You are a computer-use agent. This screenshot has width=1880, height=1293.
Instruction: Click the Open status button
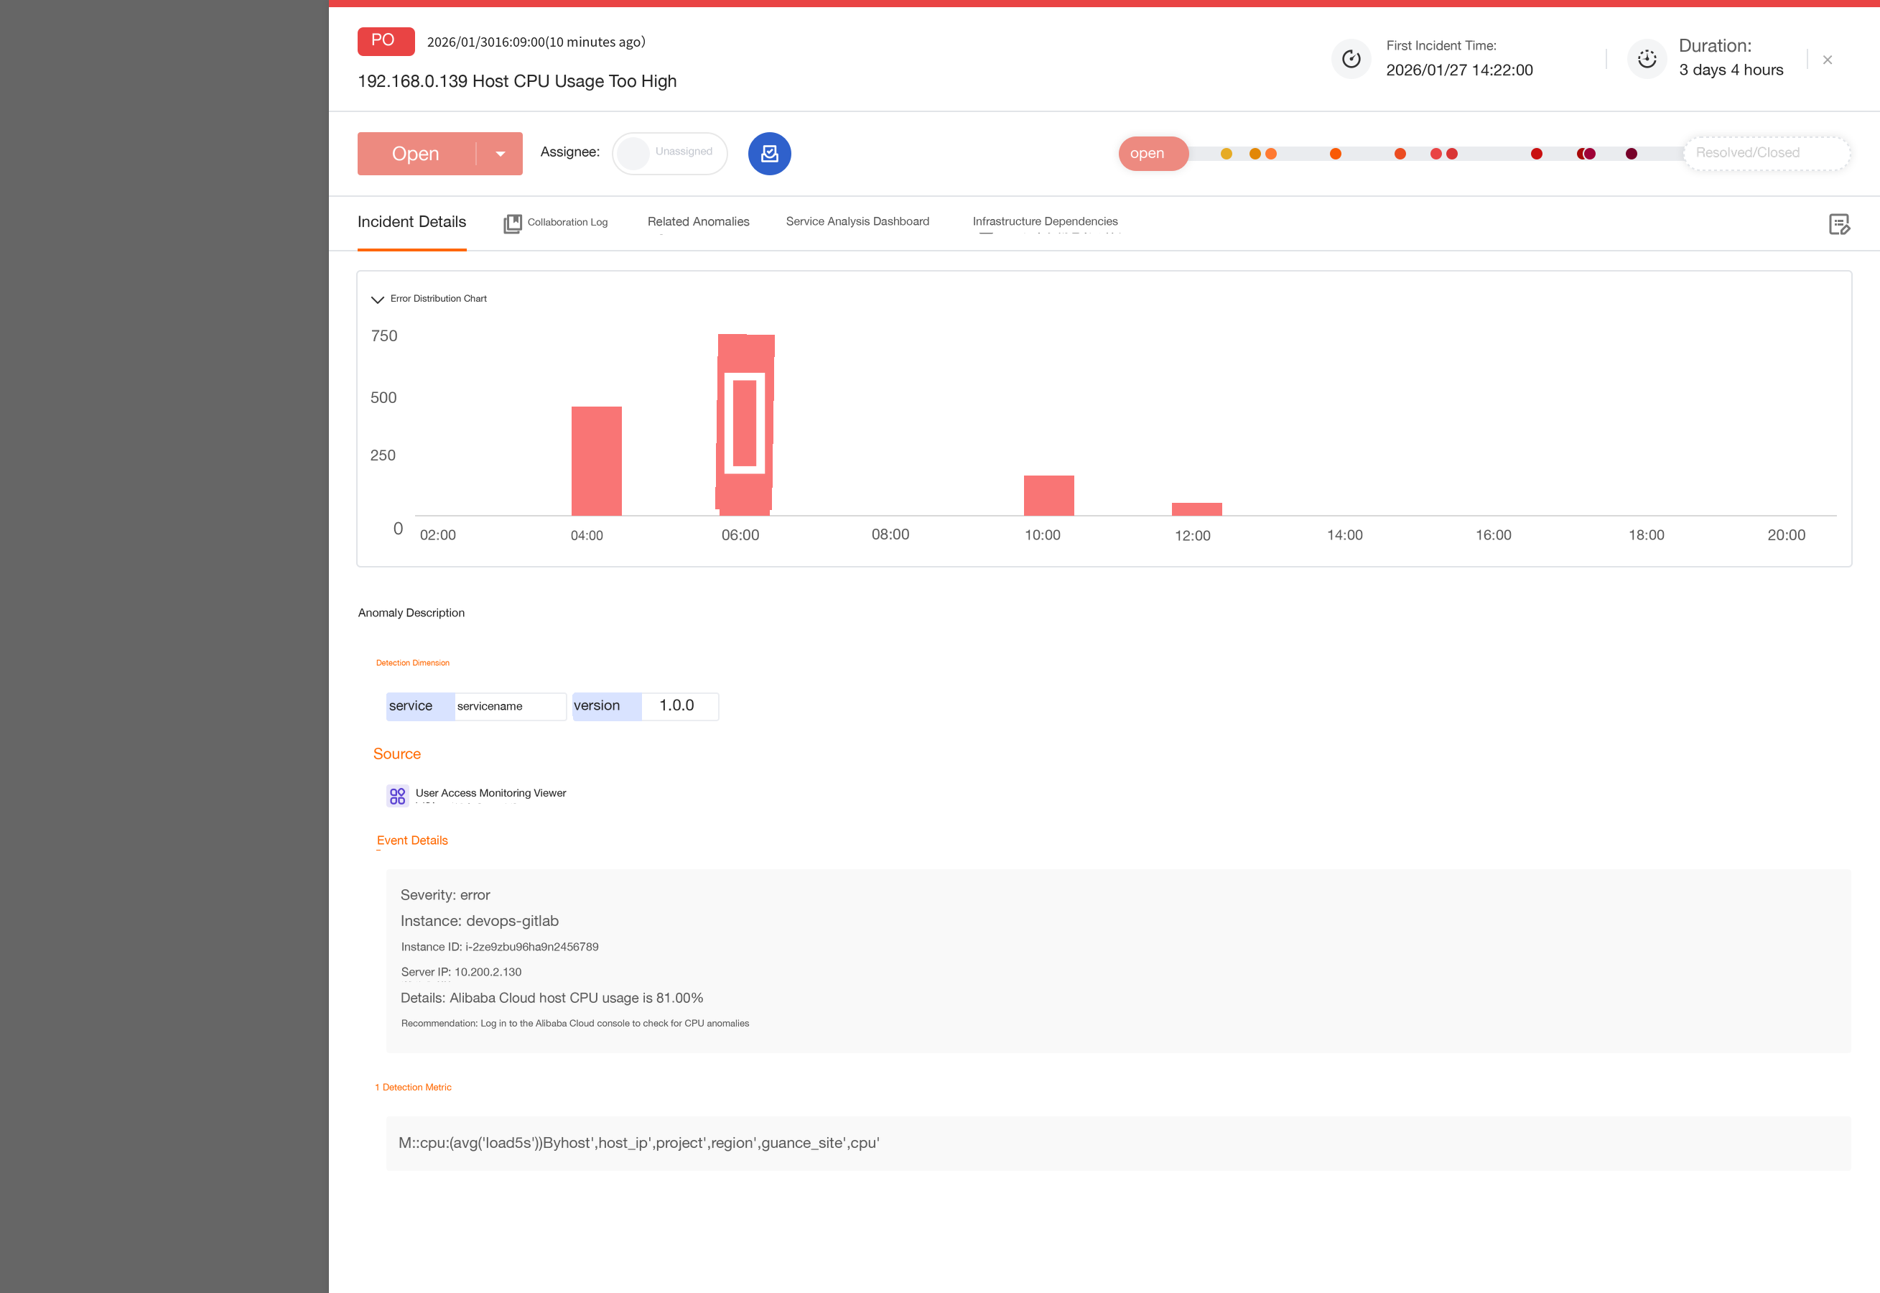click(x=417, y=154)
